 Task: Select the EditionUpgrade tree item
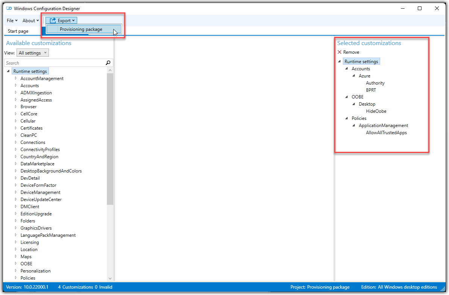pos(36,214)
